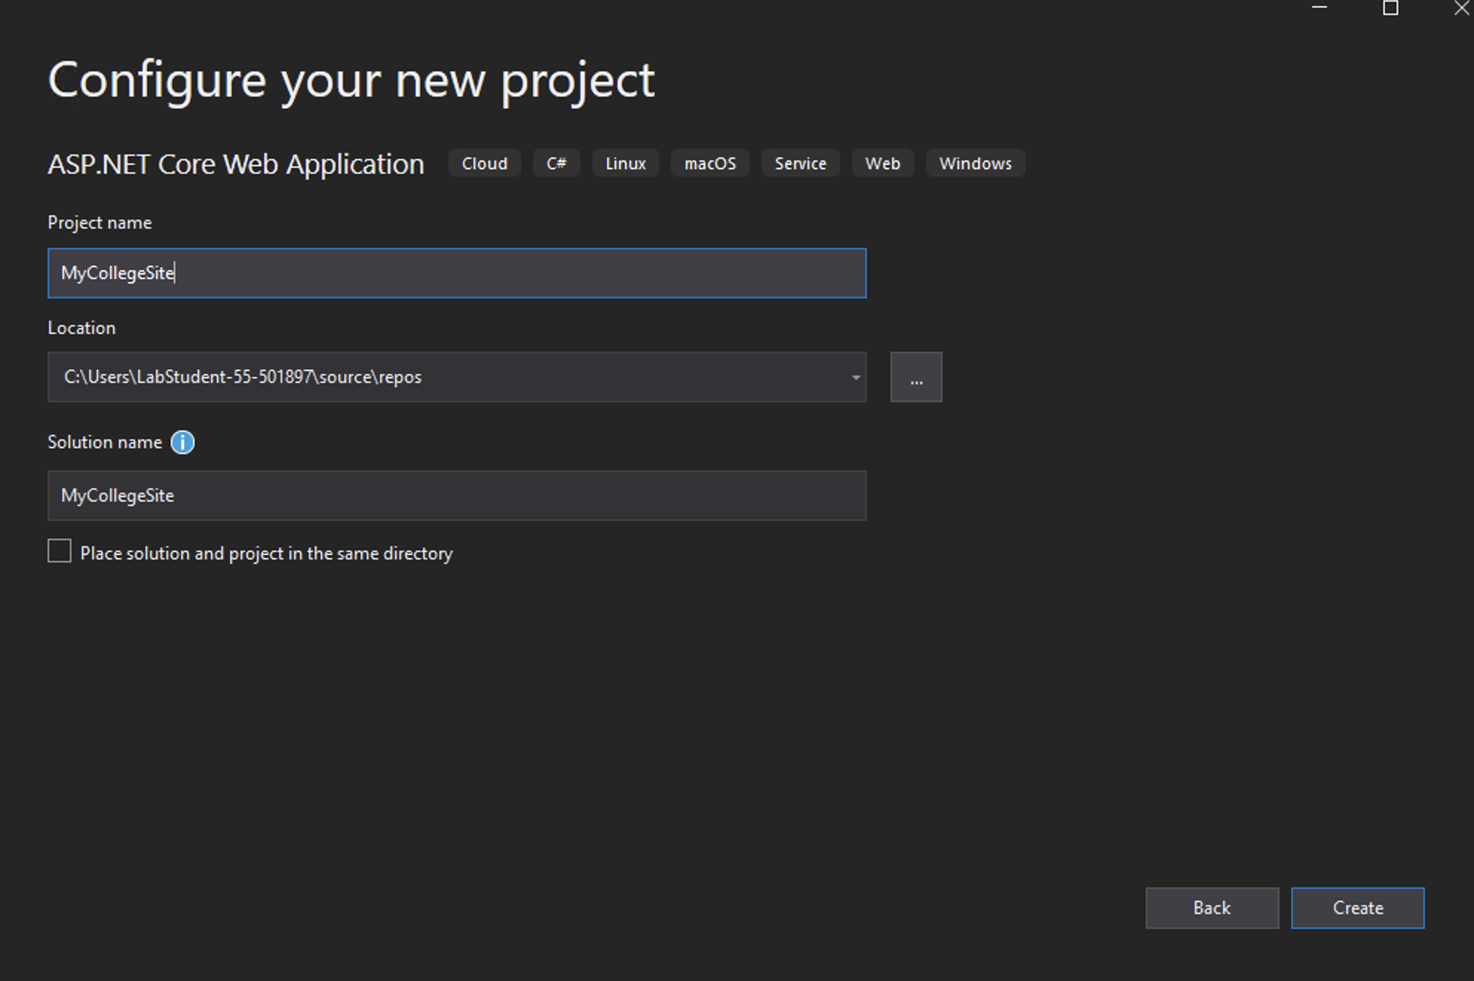Select the Service project tag

(x=800, y=163)
